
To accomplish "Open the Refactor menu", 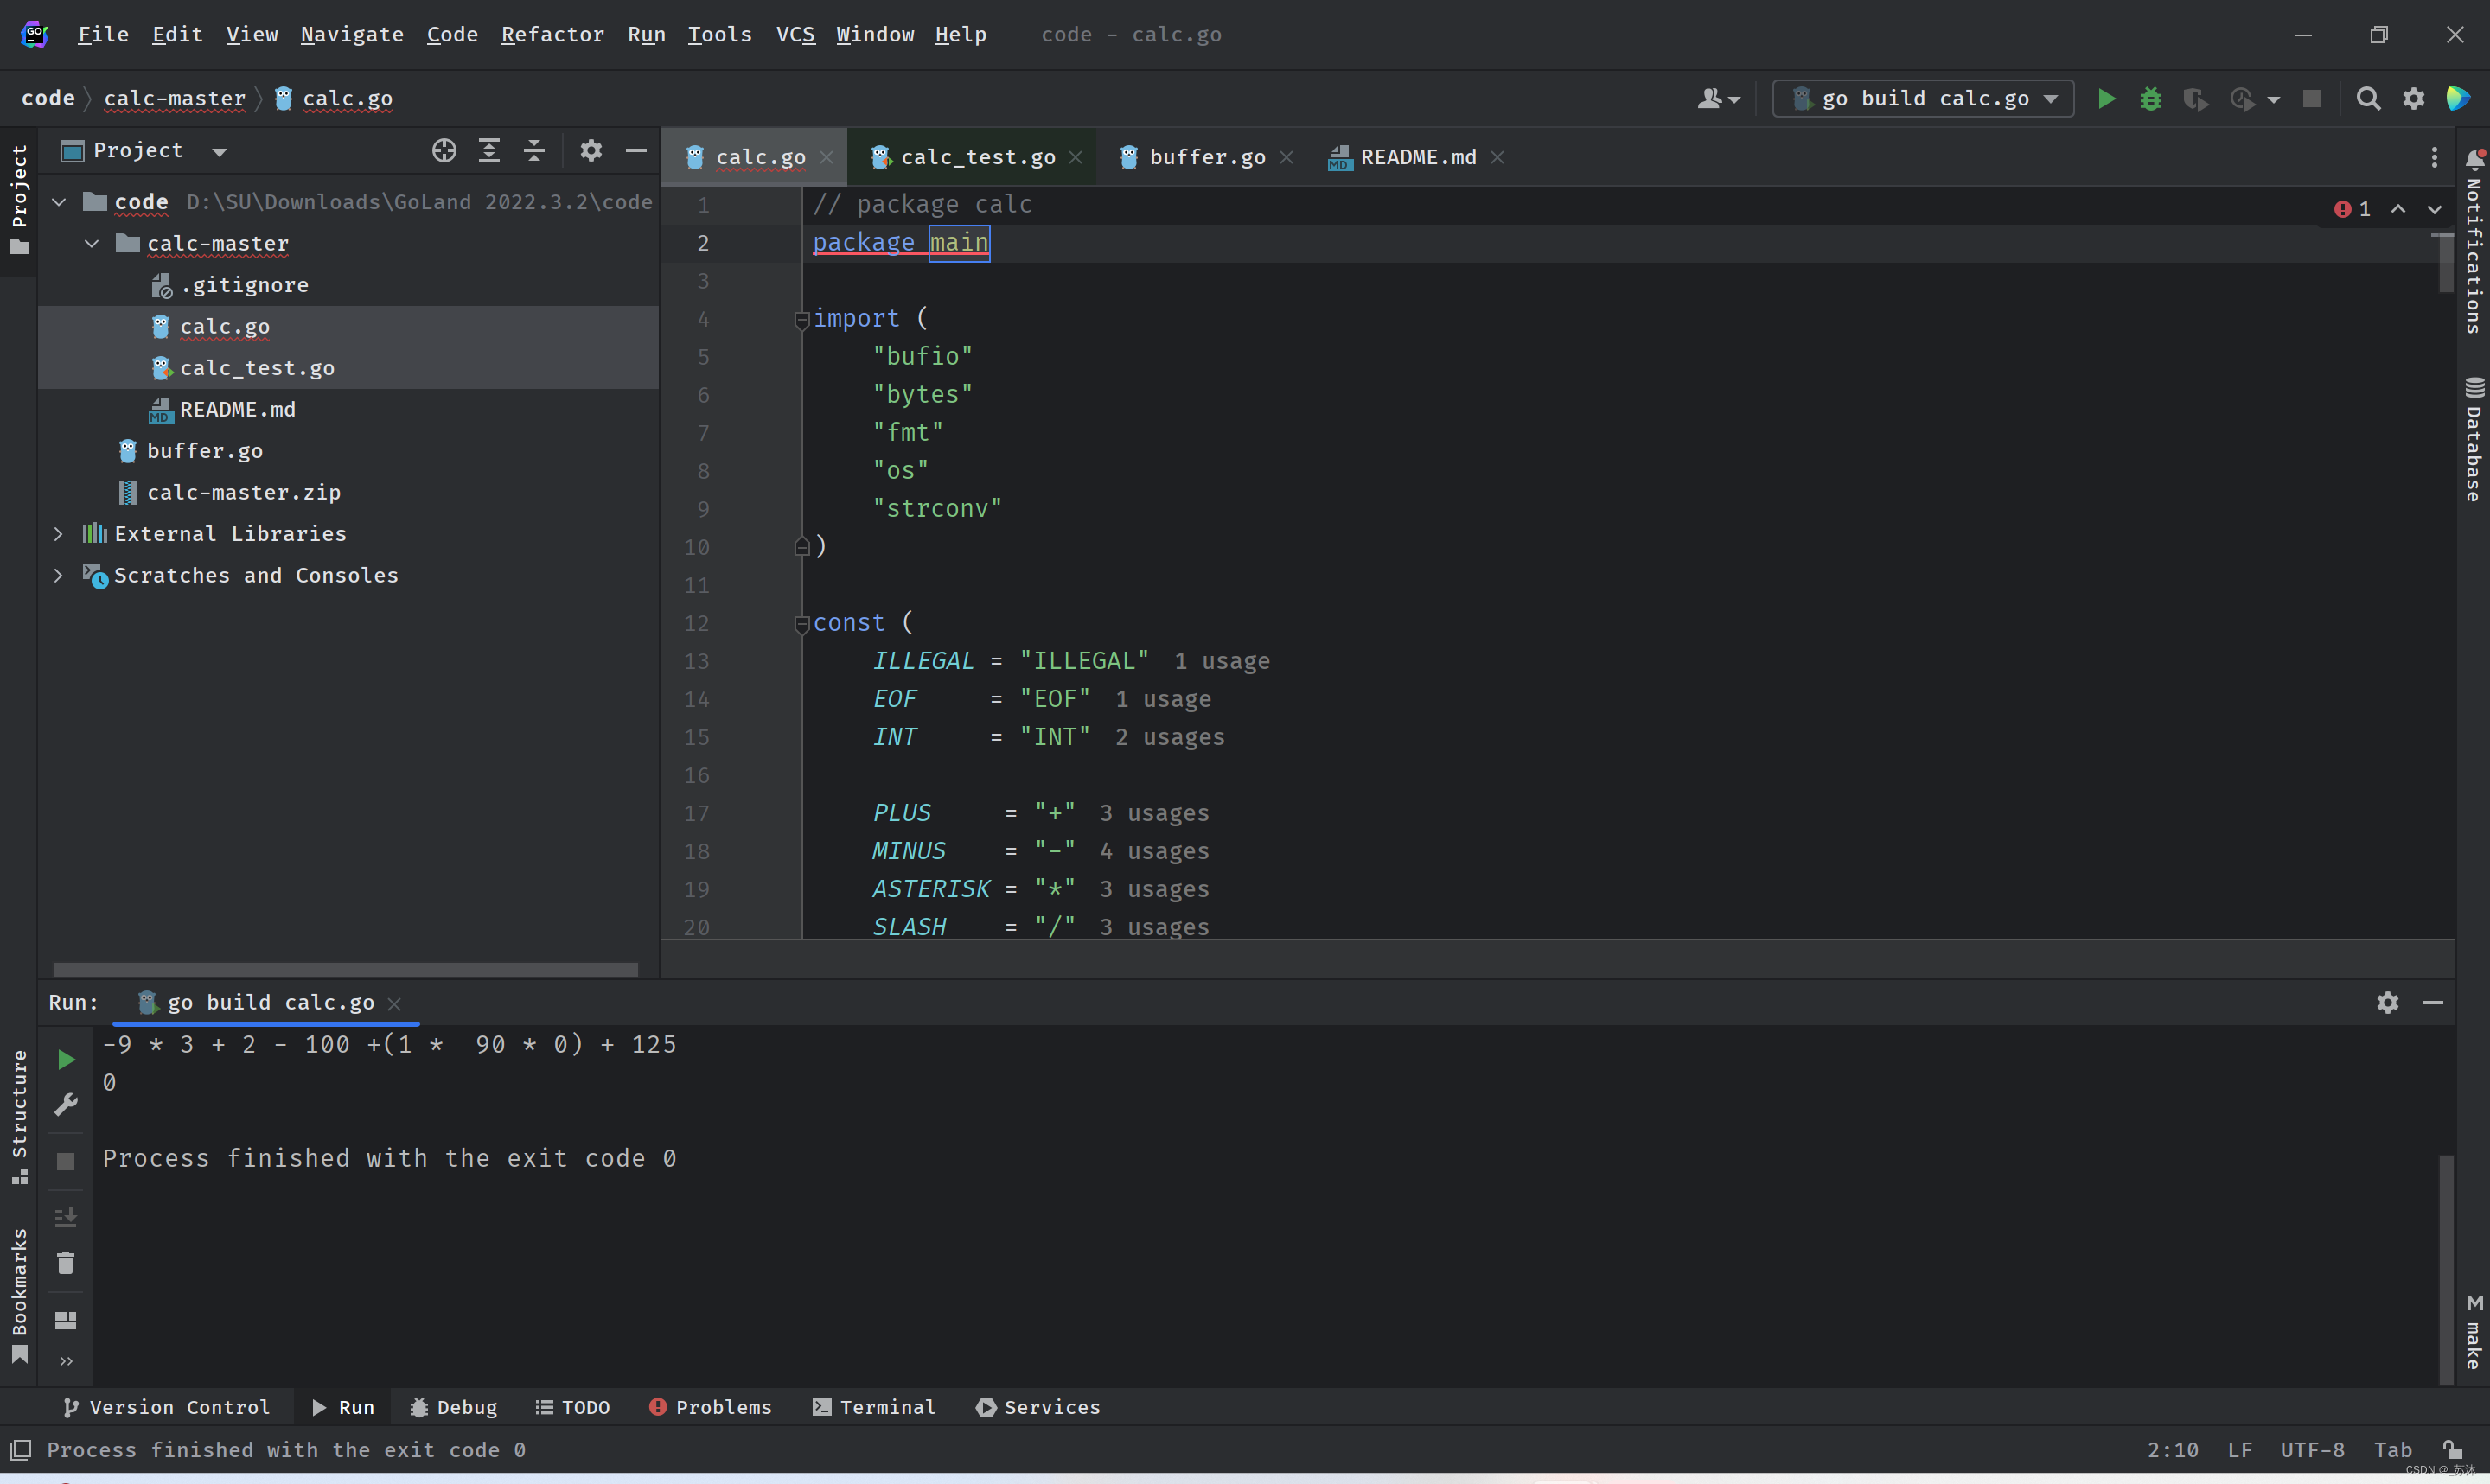I will (552, 34).
